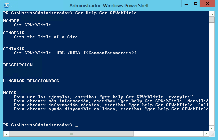This screenshot has height=140, width=218.
Task: Minimize the PowerShell window
Action: pos(186,4)
